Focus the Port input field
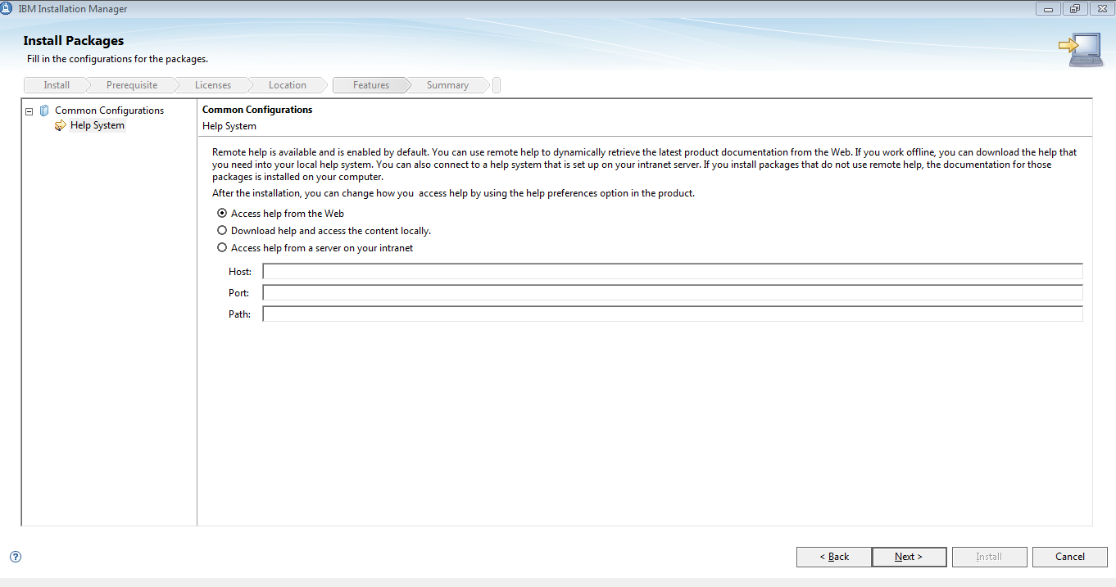Screen dimensions: 1116x587 673,293
